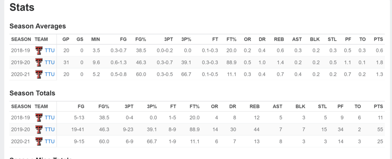The image size is (392, 159).
Task: Click the SEASON header in Season Averages table
Action: tap(21, 39)
